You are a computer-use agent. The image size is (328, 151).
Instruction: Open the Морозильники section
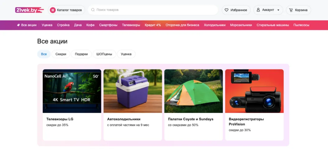(241, 25)
